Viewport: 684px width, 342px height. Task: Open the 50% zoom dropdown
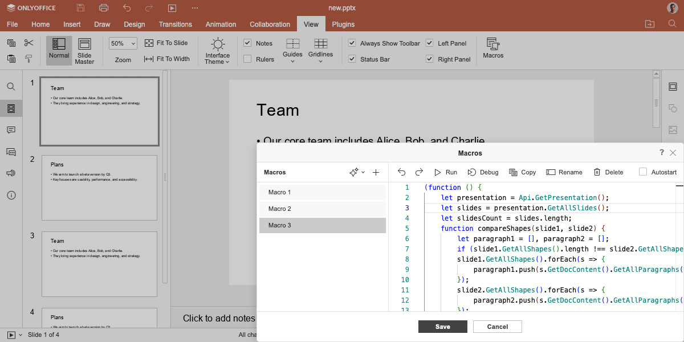click(x=123, y=43)
